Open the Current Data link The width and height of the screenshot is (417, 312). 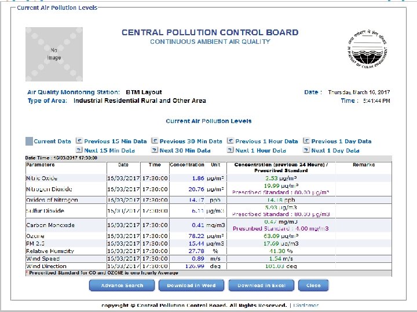click(52, 142)
